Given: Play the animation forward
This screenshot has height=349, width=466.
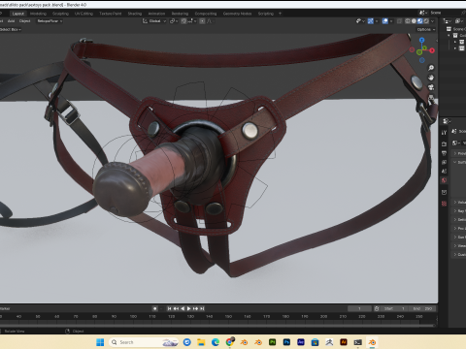Looking at the screenshot, I should pyautogui.click(x=189, y=308).
